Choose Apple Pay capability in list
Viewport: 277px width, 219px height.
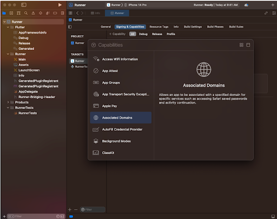(x=121, y=106)
